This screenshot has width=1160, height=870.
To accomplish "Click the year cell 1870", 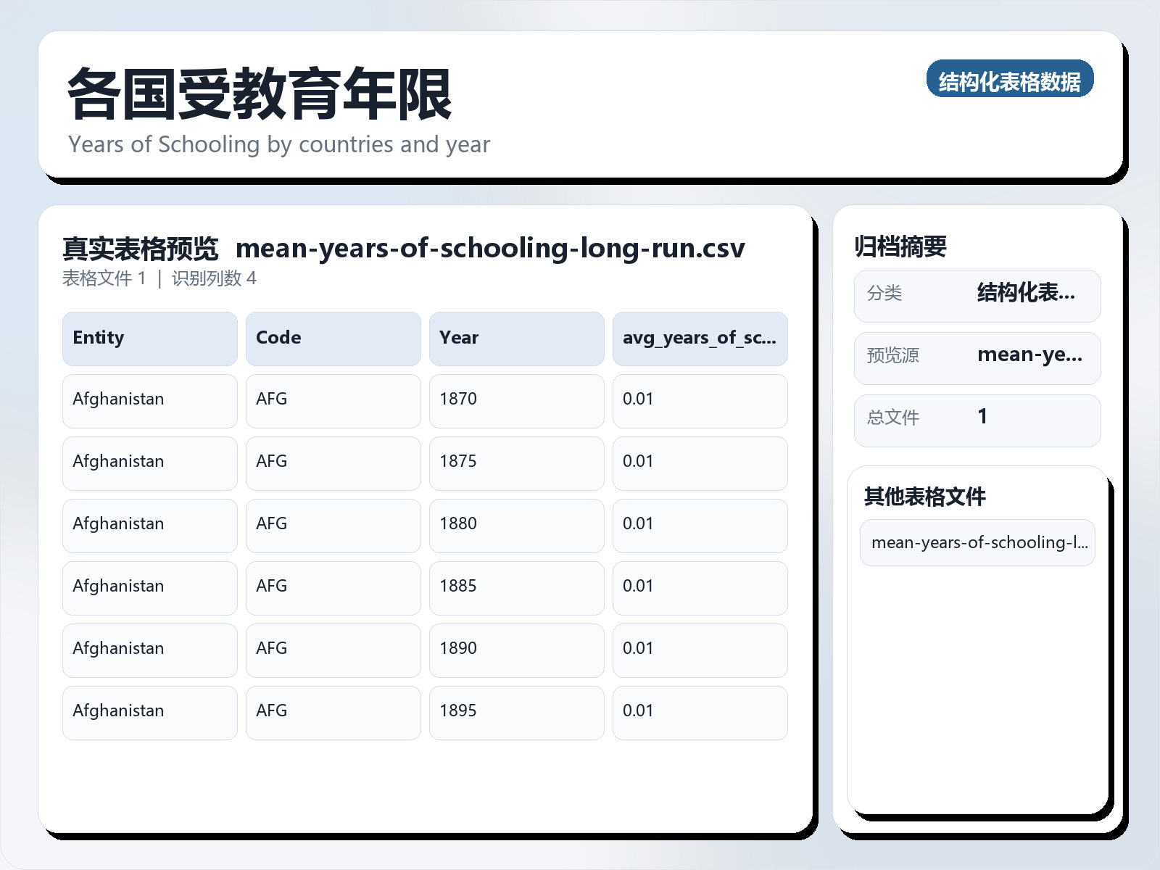I will pos(516,401).
